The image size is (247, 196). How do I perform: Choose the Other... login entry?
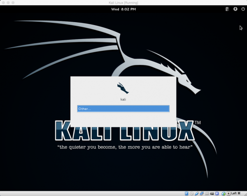click(123, 109)
